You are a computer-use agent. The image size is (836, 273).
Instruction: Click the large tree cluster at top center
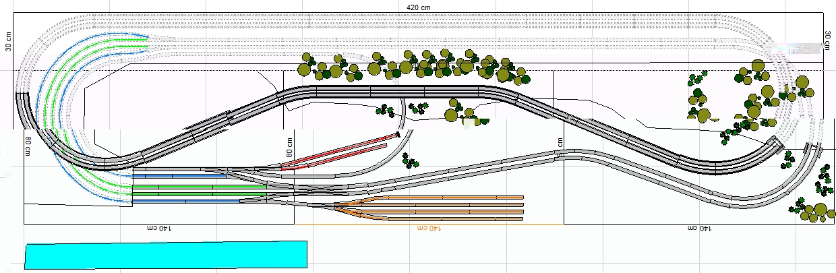click(411, 65)
